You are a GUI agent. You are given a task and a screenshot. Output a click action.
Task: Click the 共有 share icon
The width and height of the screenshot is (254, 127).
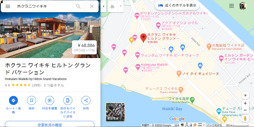(x=86, y=100)
